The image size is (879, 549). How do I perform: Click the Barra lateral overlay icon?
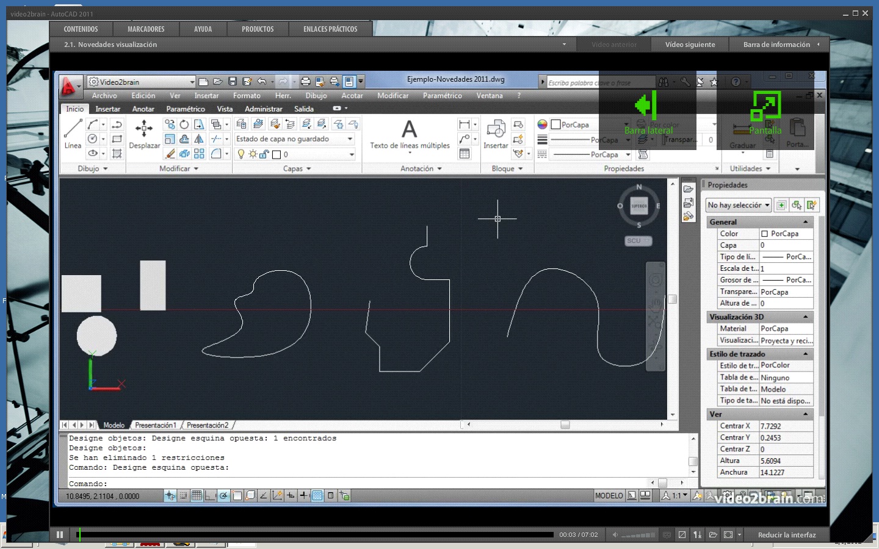click(648, 112)
